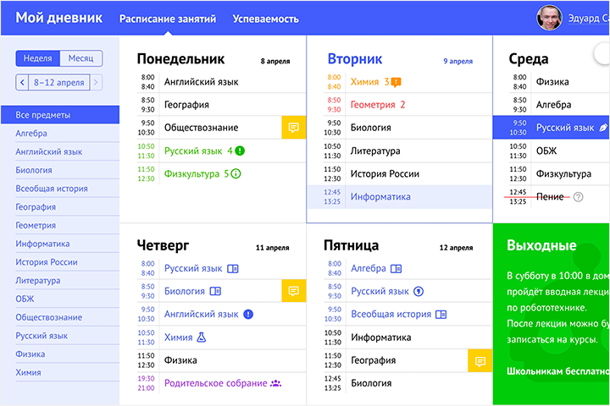Open the 8–12 апреля date range selector
This screenshot has height=406, width=610.
pos(58,82)
